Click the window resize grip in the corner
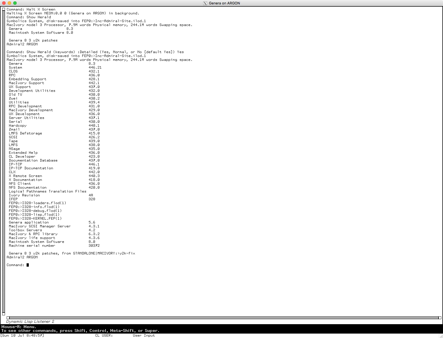The width and height of the screenshot is (443, 338). (x=441, y=336)
